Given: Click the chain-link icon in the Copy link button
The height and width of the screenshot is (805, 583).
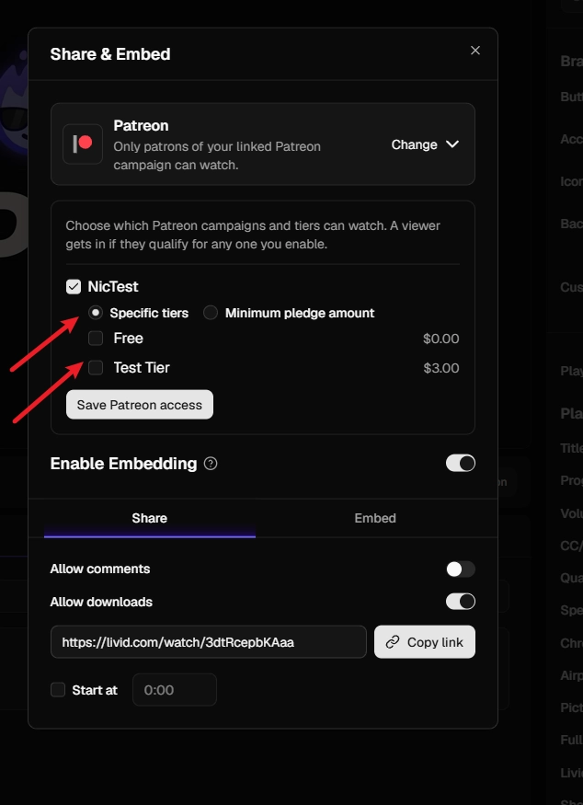Looking at the screenshot, I should coord(393,642).
